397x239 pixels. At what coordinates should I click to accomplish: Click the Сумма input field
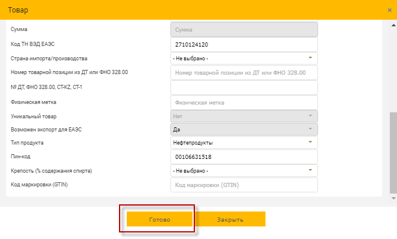click(244, 29)
